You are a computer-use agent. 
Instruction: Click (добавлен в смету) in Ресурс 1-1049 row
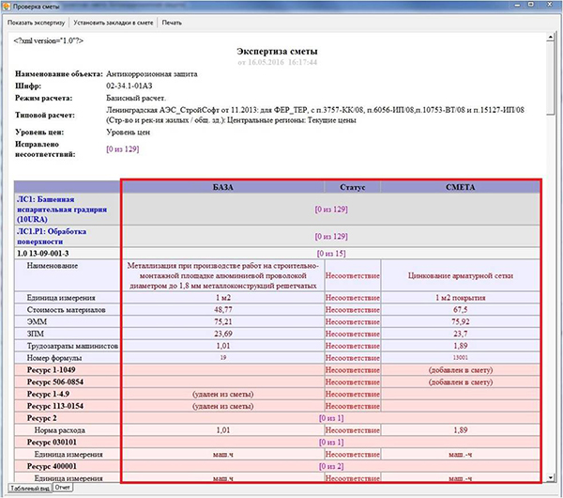point(461,370)
